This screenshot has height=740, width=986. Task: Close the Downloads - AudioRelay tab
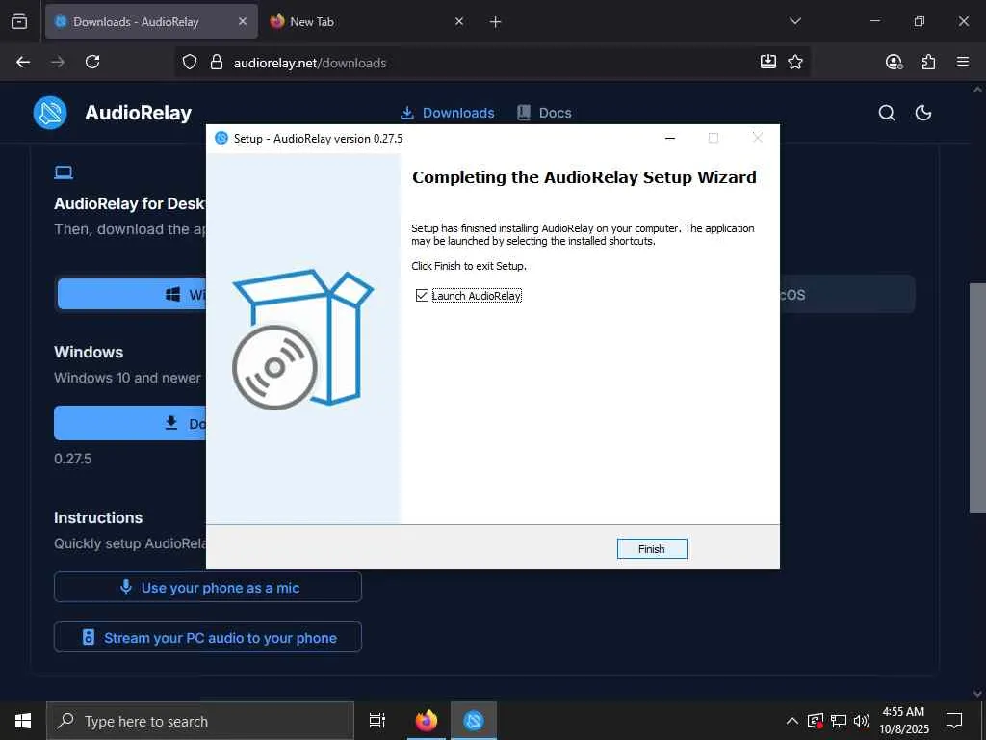243,21
